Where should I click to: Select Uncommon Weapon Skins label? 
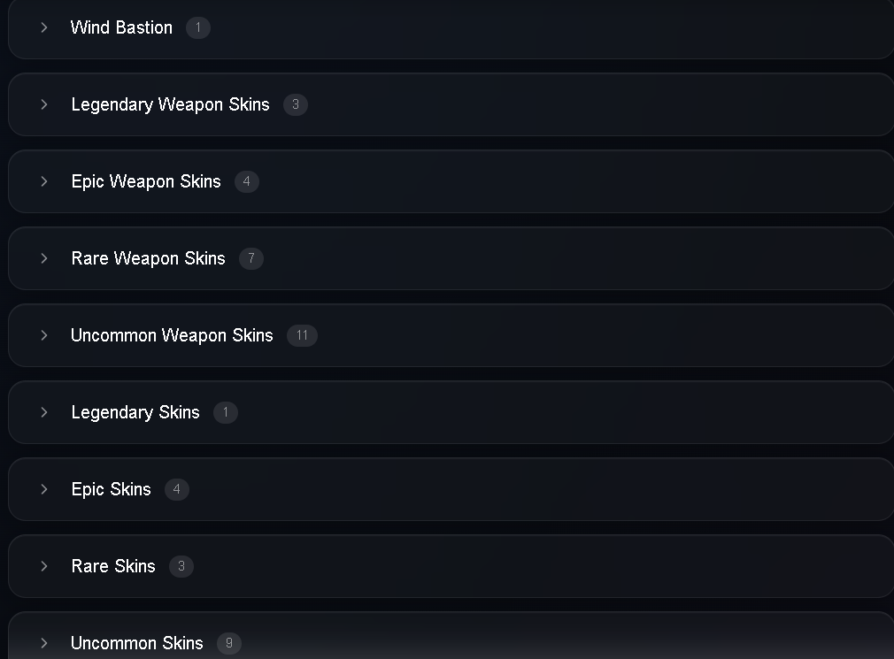pyautogui.click(x=172, y=335)
